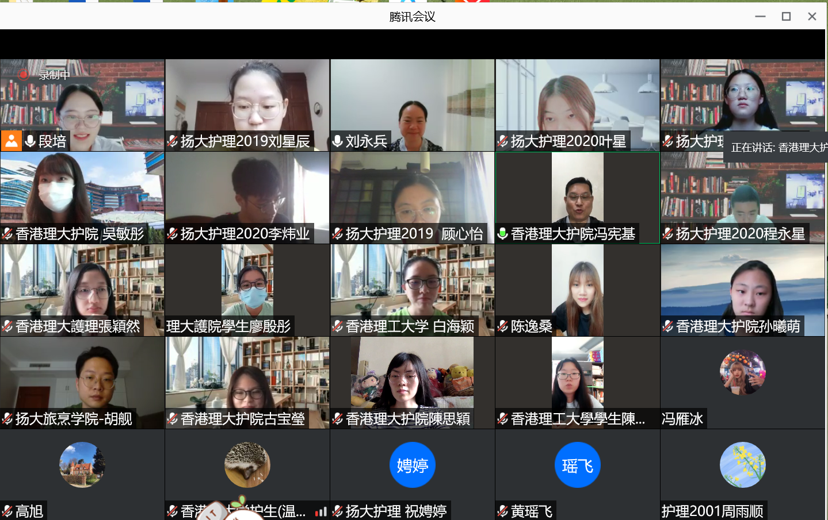
Task: Select 冯雁冰's round photo avatar
Action: pos(742,373)
